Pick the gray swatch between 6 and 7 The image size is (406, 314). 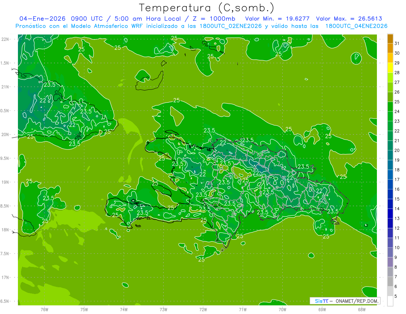(390, 281)
